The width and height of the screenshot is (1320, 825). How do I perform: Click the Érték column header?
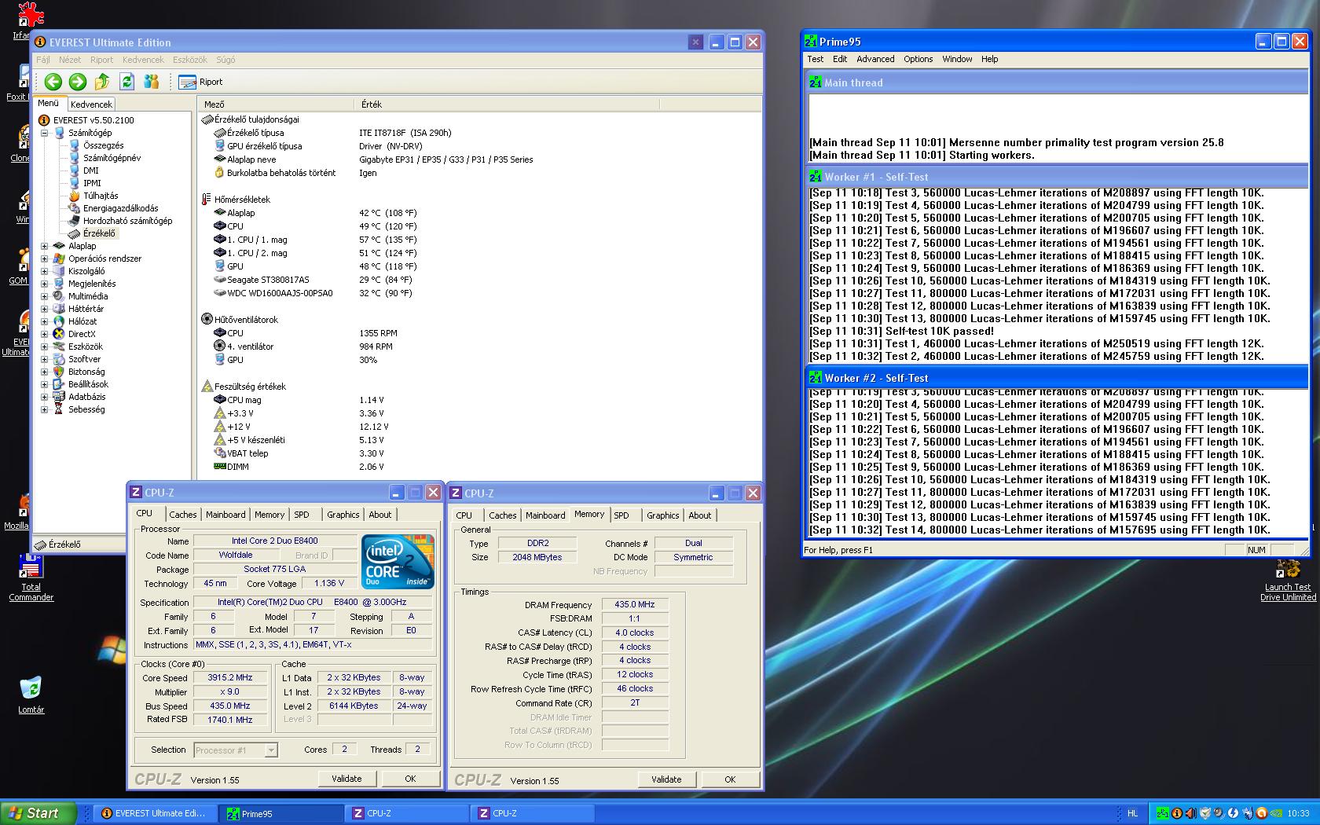click(507, 104)
